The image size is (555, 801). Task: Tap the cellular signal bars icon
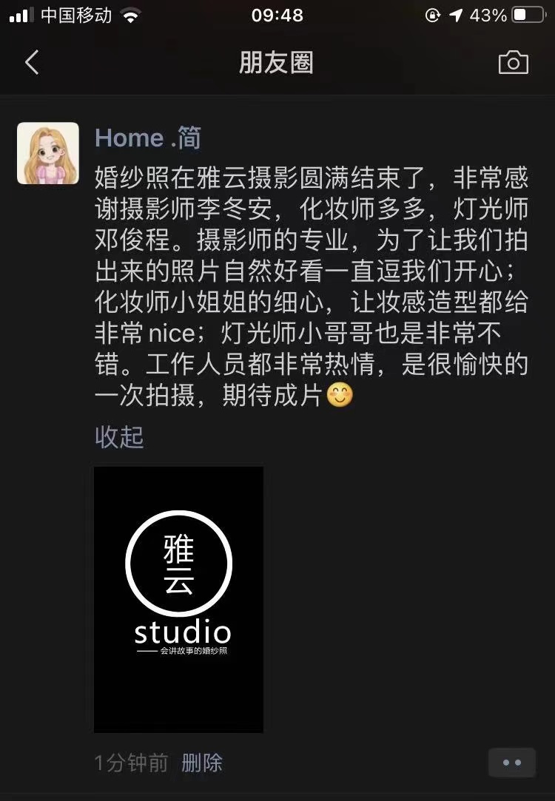coord(21,15)
